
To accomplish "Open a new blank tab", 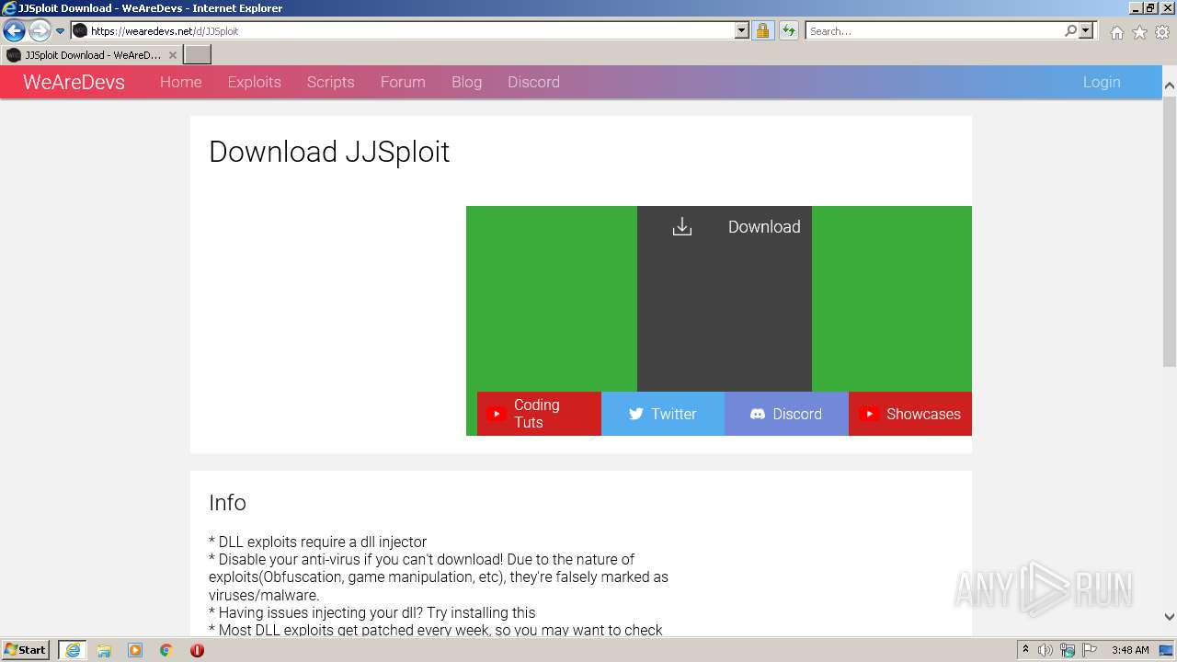I will pyautogui.click(x=198, y=55).
